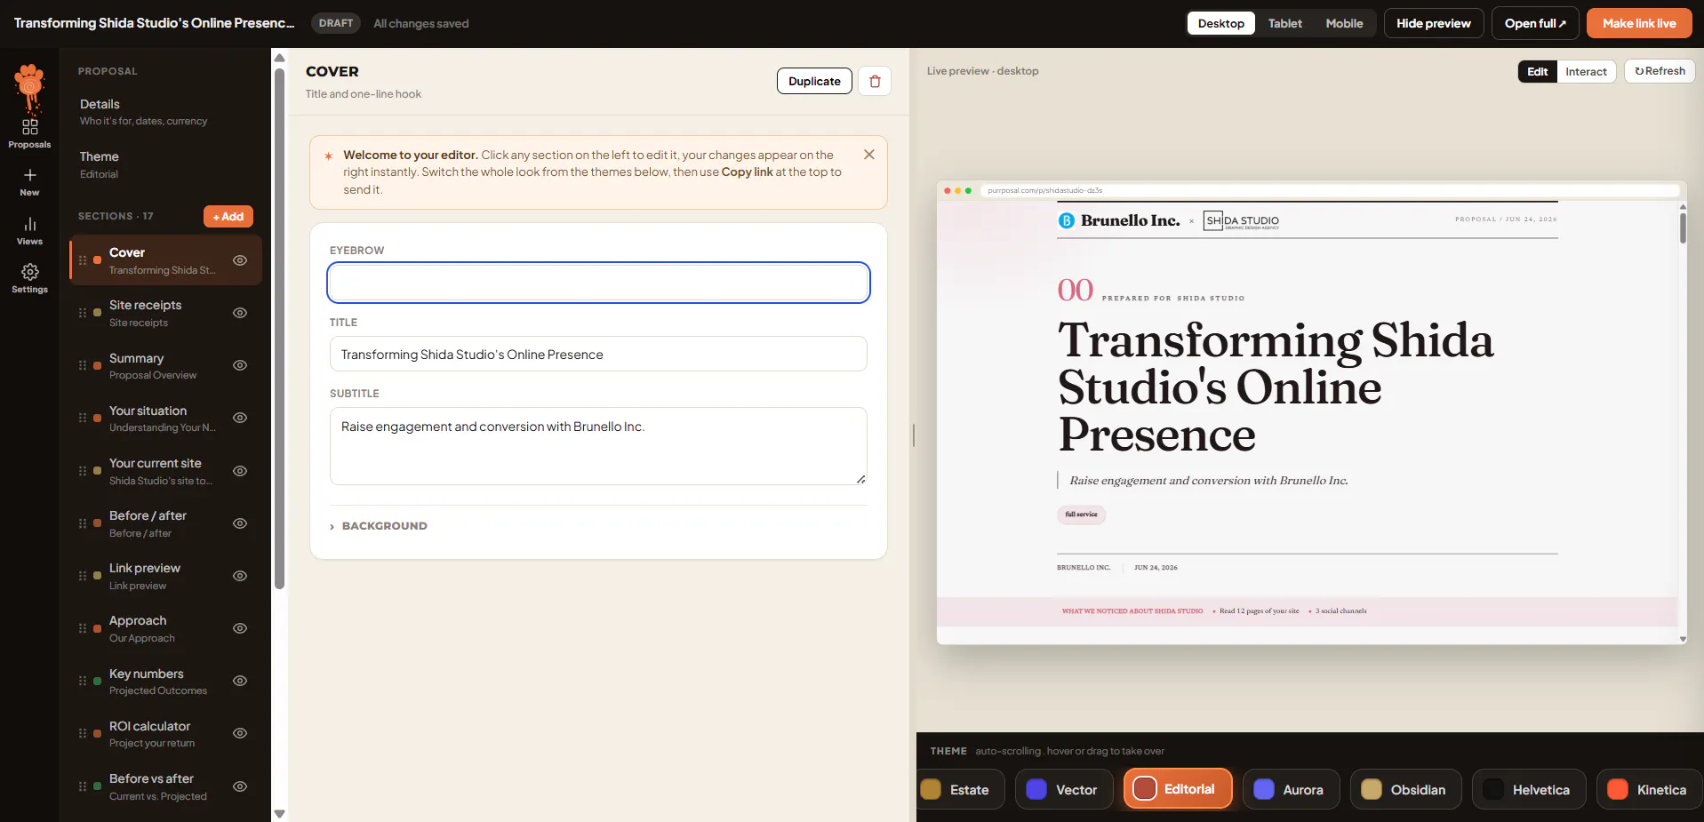Click Open full button
This screenshot has height=822, width=1704.
tap(1535, 23)
